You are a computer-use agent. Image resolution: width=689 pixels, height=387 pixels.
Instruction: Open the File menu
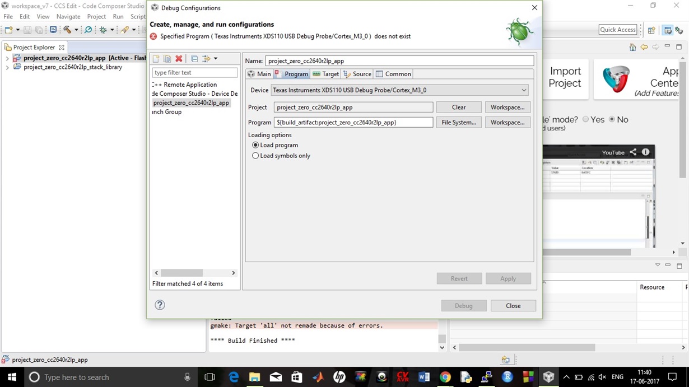[8, 17]
